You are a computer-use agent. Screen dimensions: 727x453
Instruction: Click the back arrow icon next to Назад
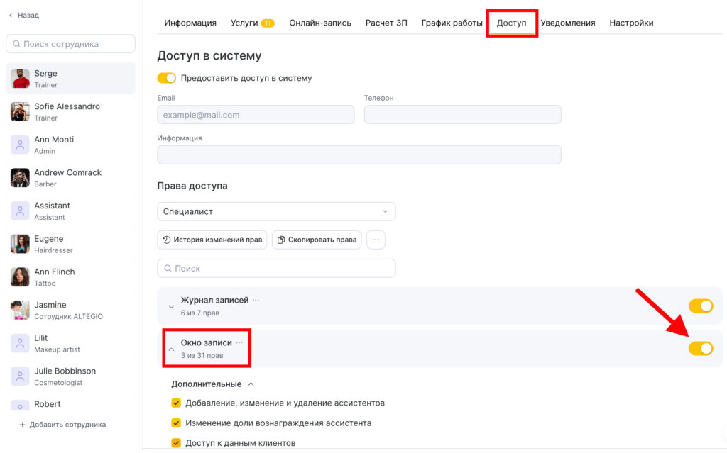11,15
